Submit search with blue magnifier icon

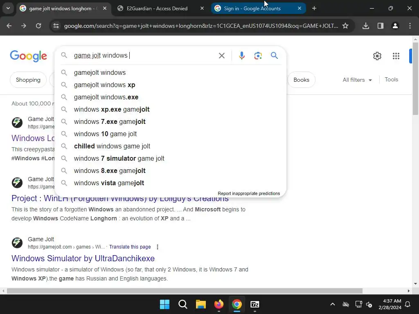(x=274, y=56)
